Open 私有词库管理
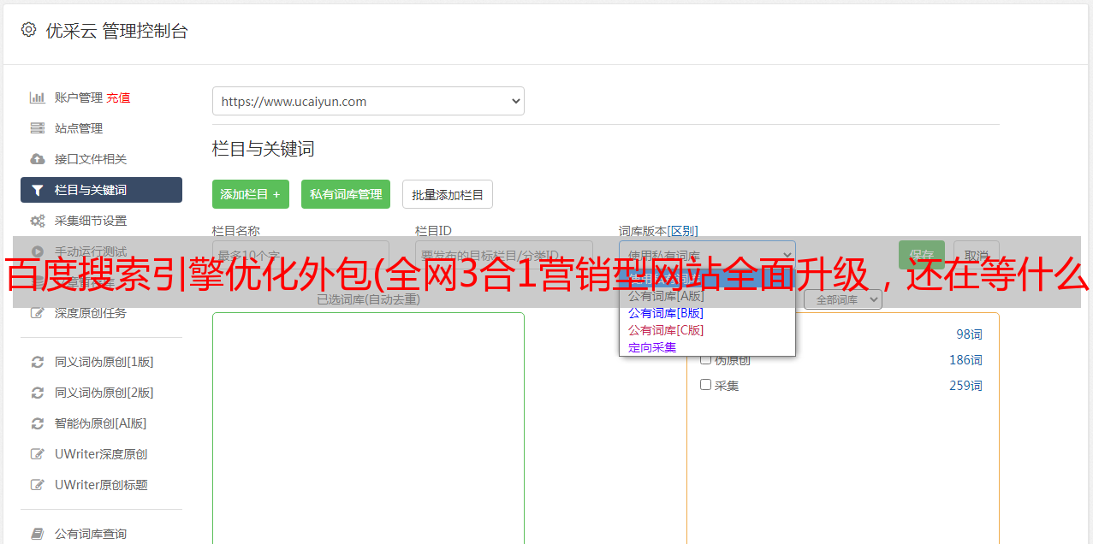The width and height of the screenshot is (1093, 544). [346, 194]
